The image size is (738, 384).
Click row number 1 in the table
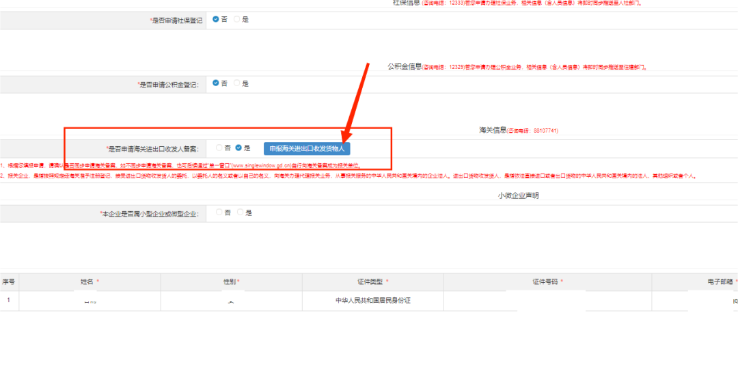coord(8,300)
